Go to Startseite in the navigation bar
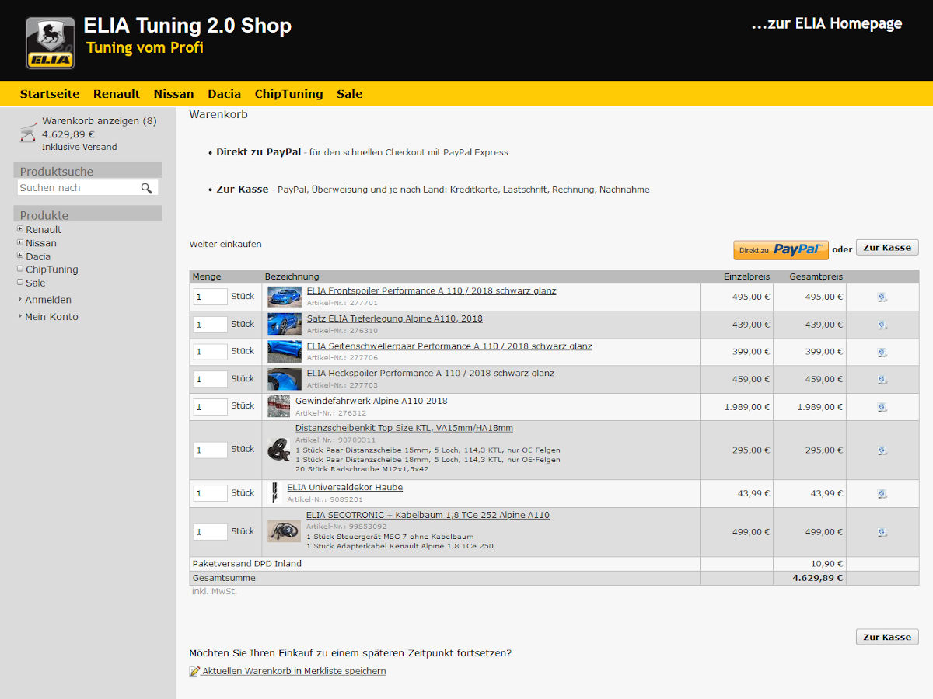This screenshot has width=933, height=699. click(50, 94)
